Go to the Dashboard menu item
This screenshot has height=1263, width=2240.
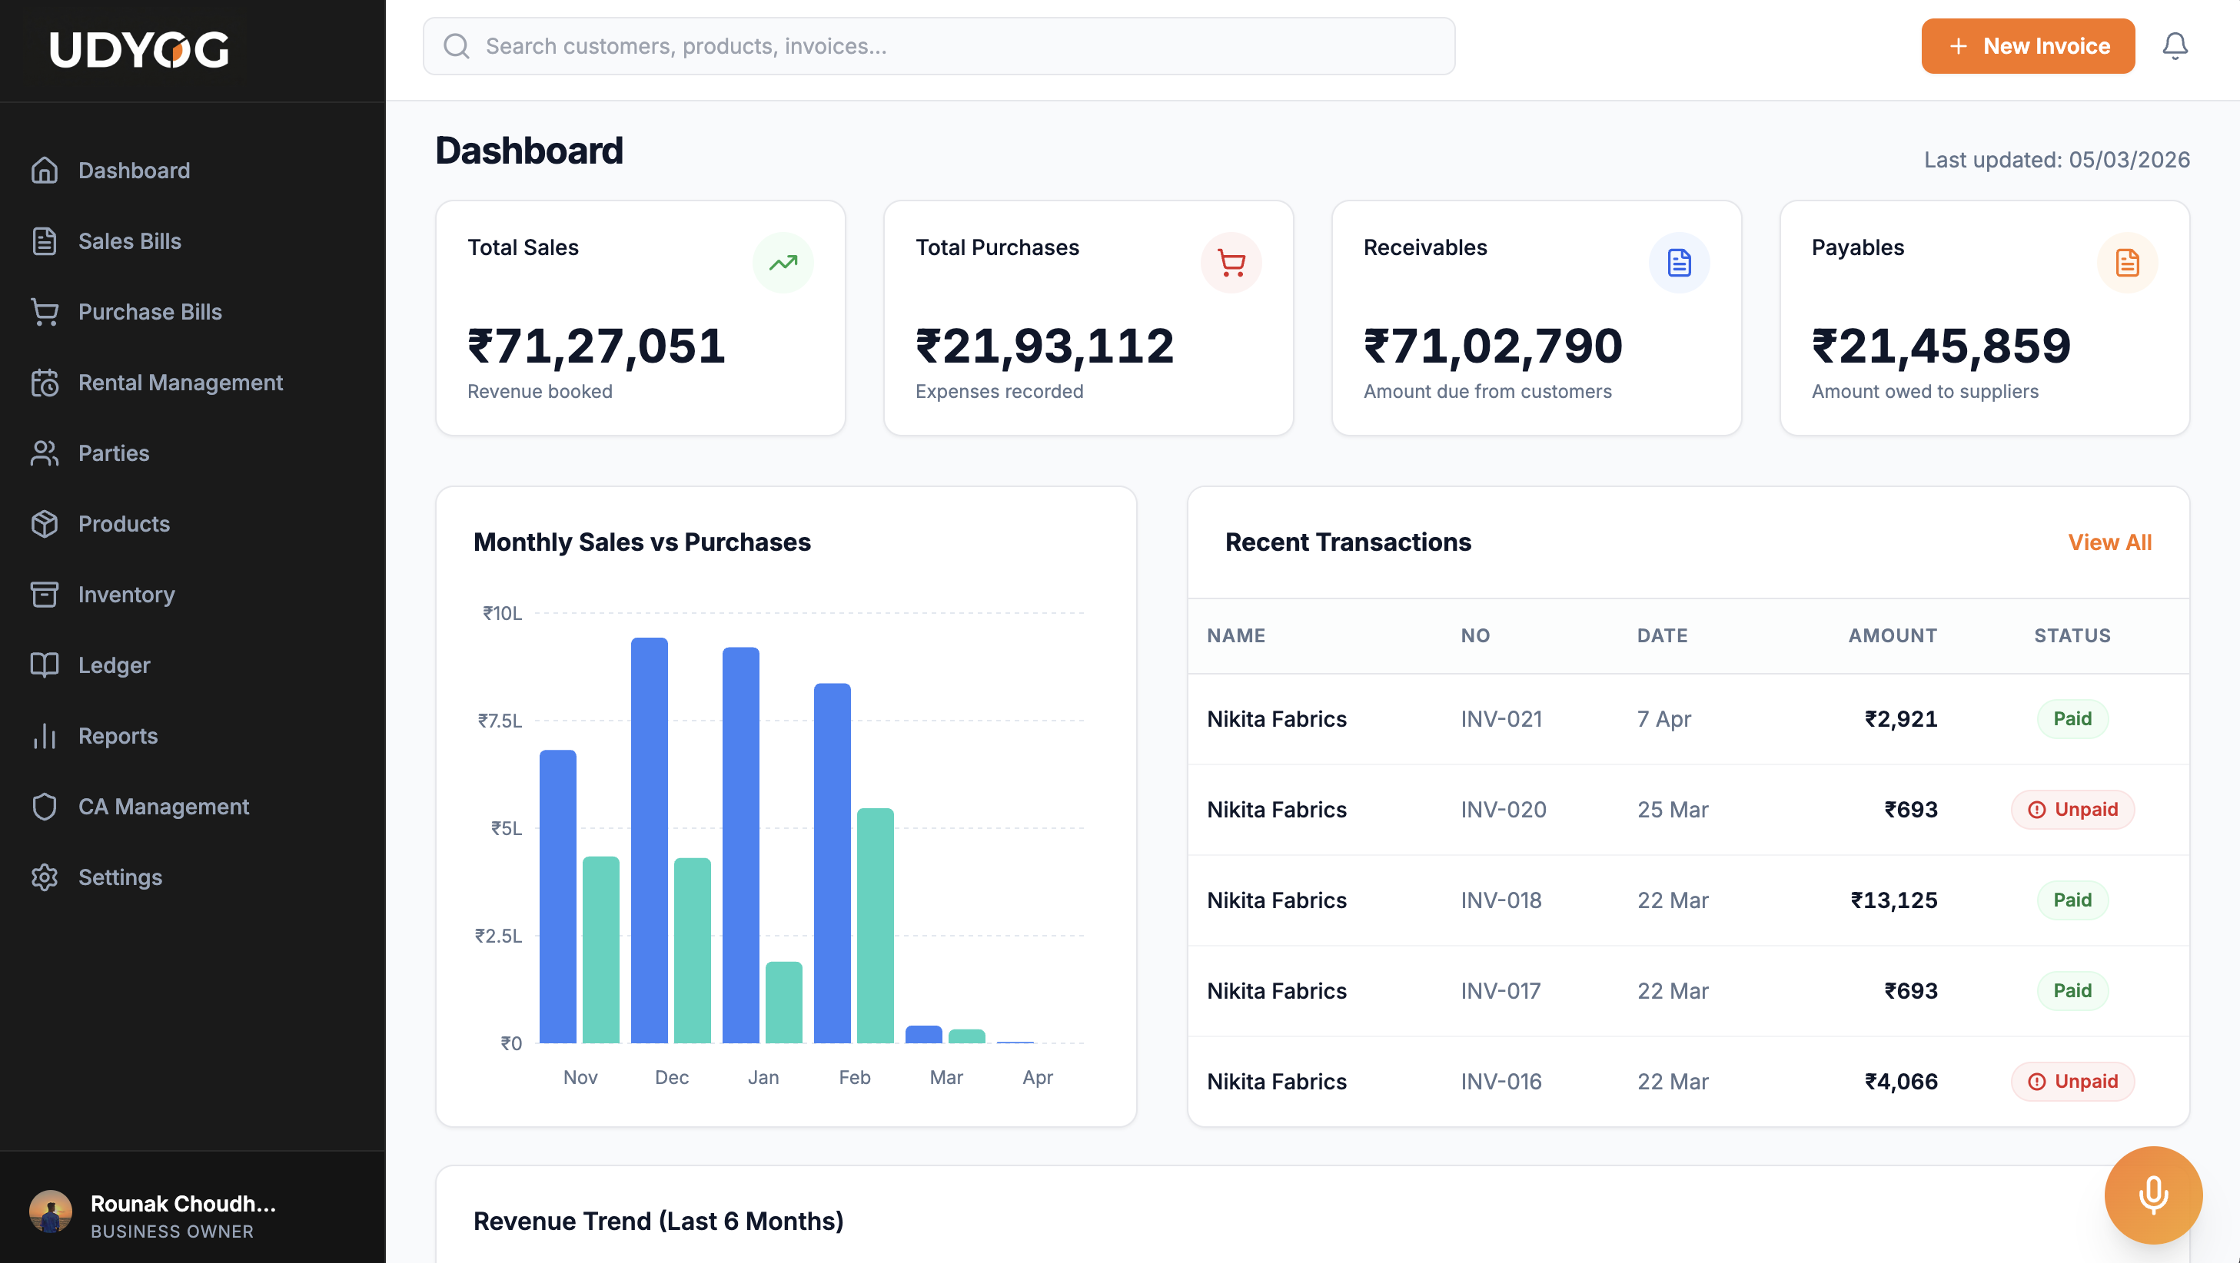tap(134, 171)
